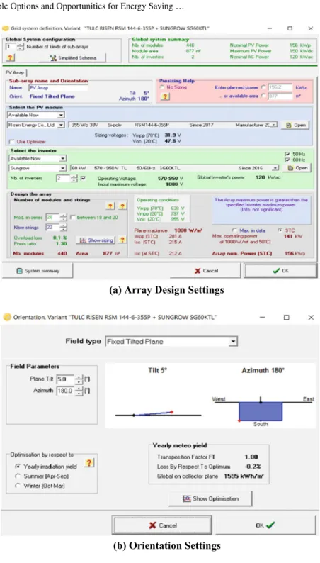Open the Sungrow manufacturer dropdown
The height and width of the screenshot is (563, 320).
click(x=63, y=168)
